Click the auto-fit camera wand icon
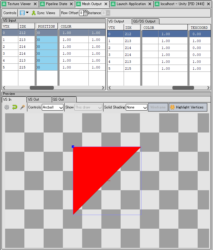 23,107
